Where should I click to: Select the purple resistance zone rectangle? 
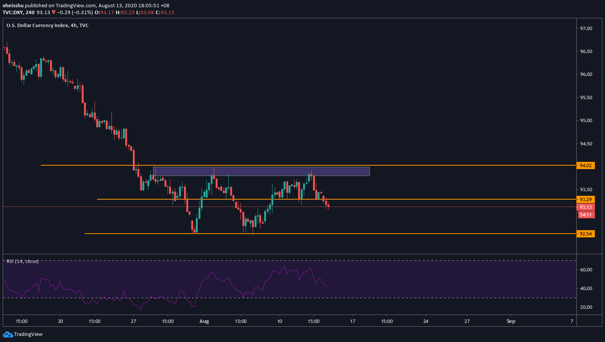(261, 171)
